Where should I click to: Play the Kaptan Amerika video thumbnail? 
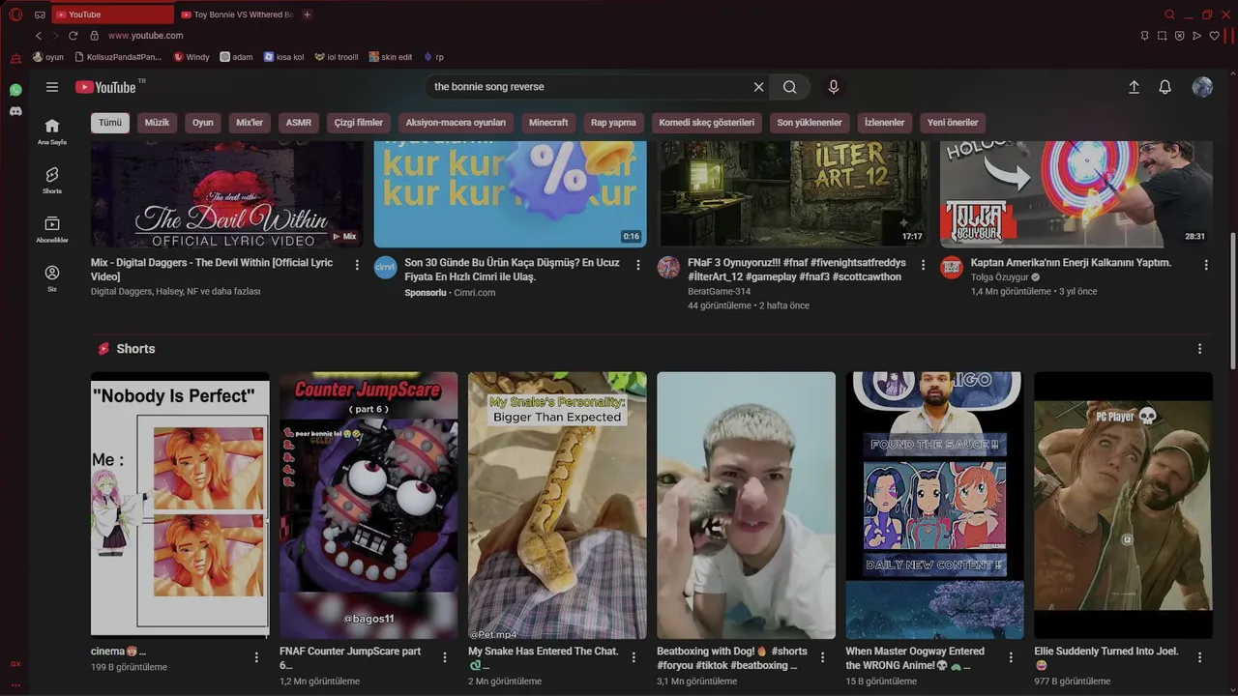click(1076, 194)
